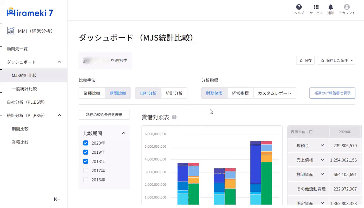Select the 自社分析 option
The height and width of the screenshot is (208, 364).
(148, 93)
